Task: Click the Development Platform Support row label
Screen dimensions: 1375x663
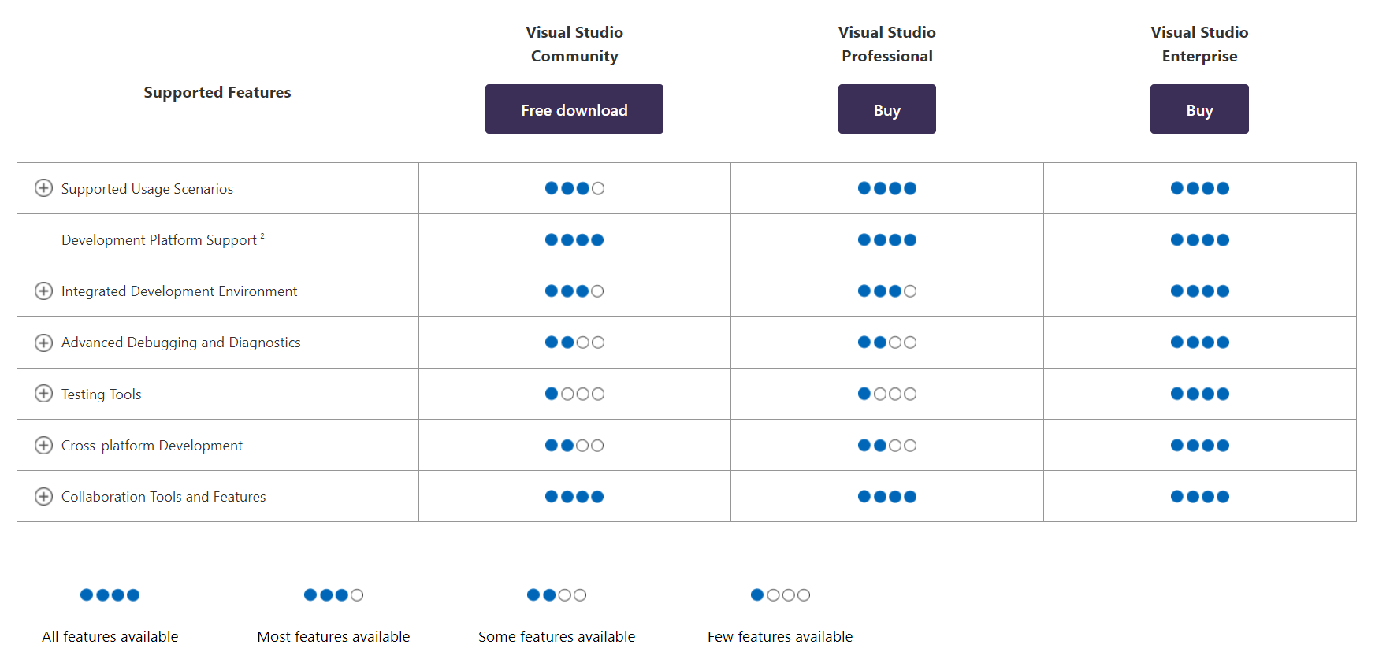Action: [159, 240]
